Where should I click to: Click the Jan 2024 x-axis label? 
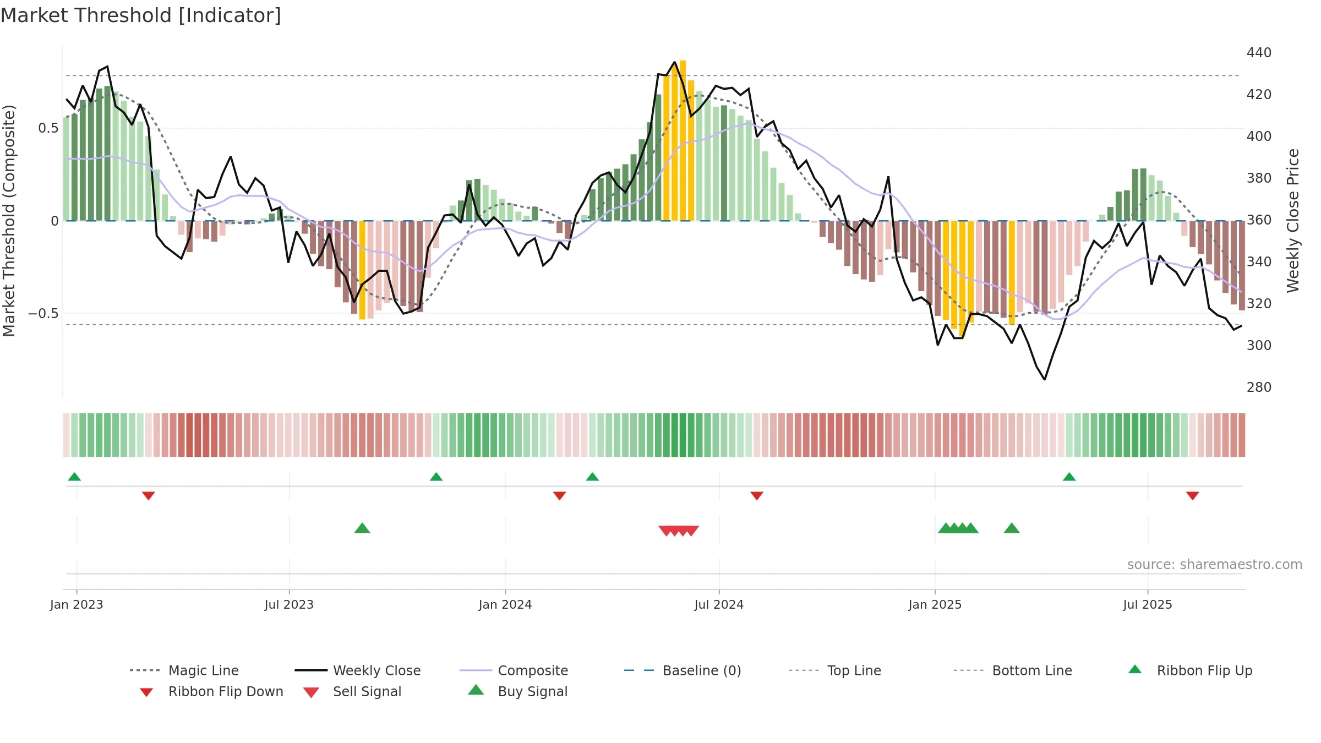[505, 605]
